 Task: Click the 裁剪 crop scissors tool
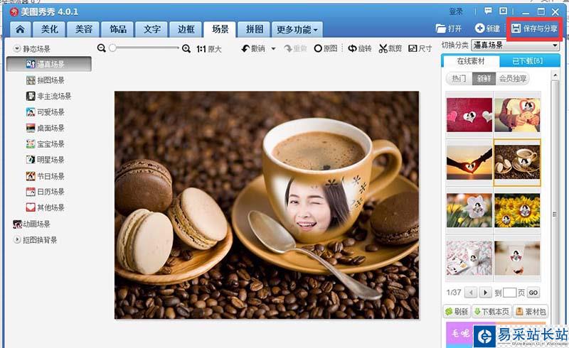point(390,48)
